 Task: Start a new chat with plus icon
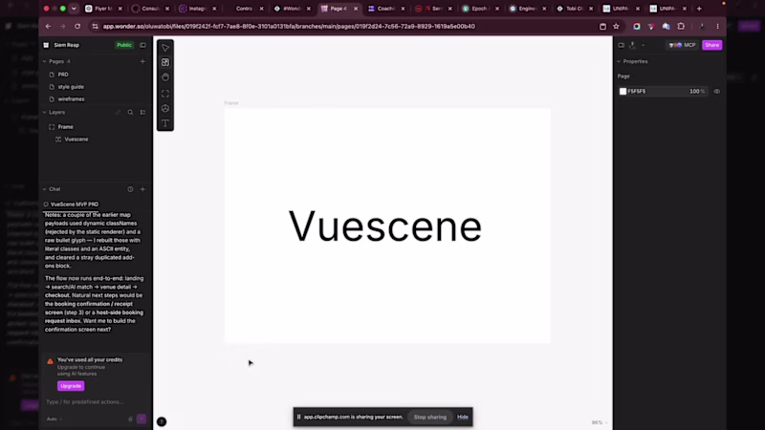click(142, 189)
